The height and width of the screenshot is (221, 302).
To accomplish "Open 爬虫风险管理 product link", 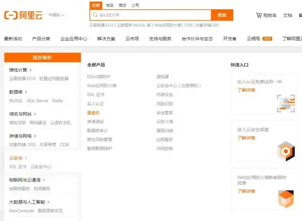I will [100, 139].
